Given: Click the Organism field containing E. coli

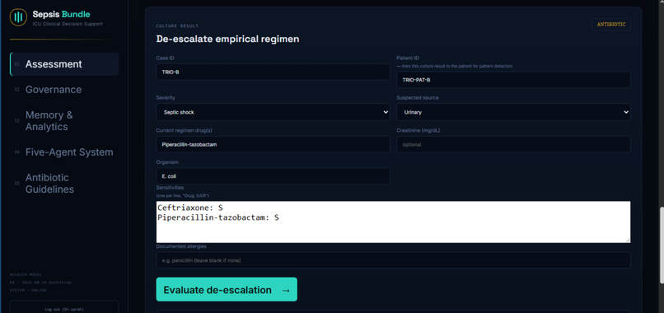Looking at the screenshot, I should tap(273, 176).
